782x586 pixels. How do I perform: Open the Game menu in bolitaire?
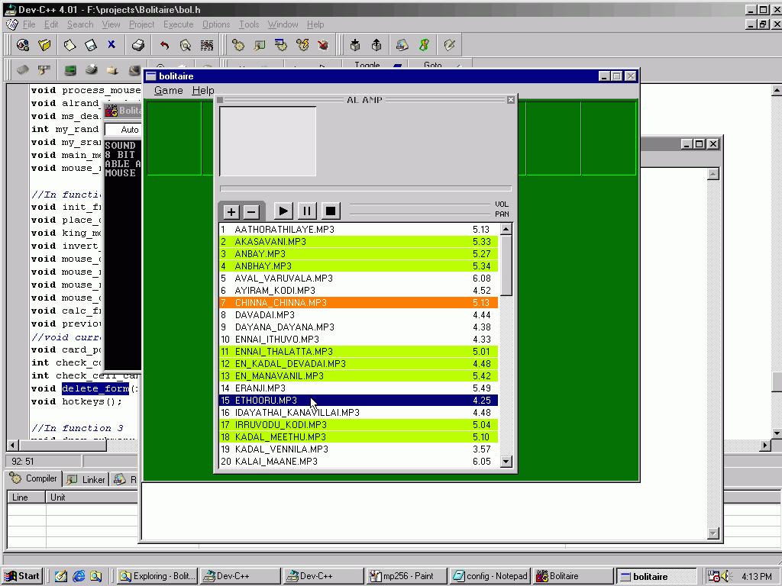[168, 90]
